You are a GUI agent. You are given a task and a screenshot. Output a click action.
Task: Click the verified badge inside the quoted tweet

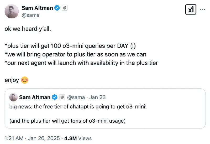pos(54,97)
